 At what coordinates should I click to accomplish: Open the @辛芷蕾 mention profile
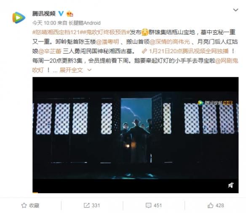[50, 51]
